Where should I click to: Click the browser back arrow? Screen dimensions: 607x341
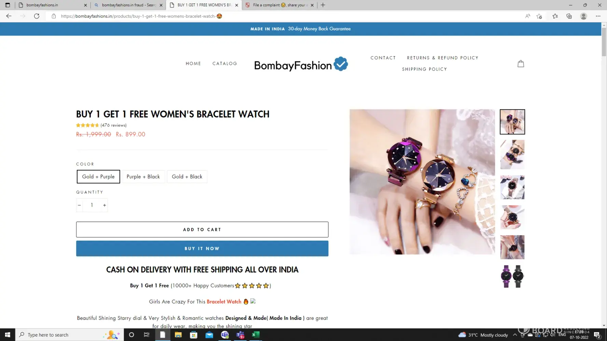pyautogui.click(x=9, y=16)
